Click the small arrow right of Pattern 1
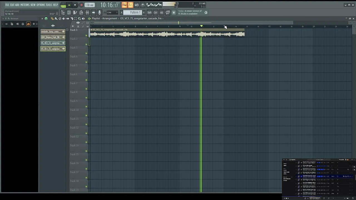 144,12
